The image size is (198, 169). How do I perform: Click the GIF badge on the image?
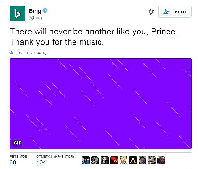pyautogui.click(x=18, y=142)
